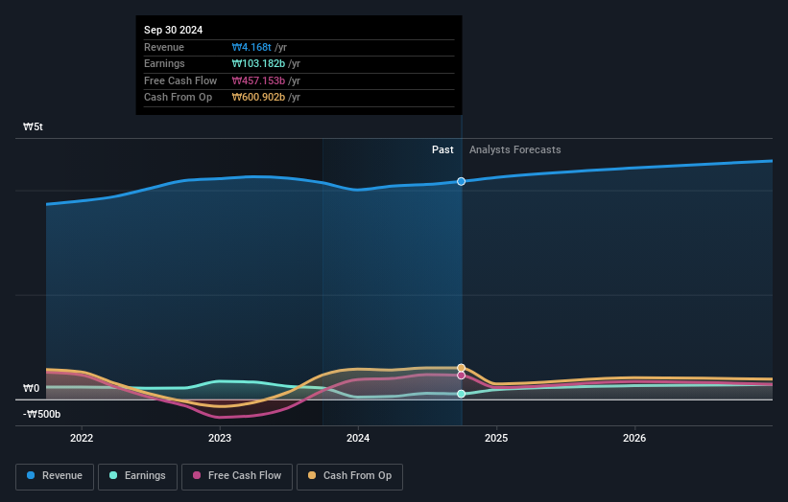Screen dimensions: 788x502
Task: Toggle the Free Cash Flow legend series
Action: [x=237, y=476]
